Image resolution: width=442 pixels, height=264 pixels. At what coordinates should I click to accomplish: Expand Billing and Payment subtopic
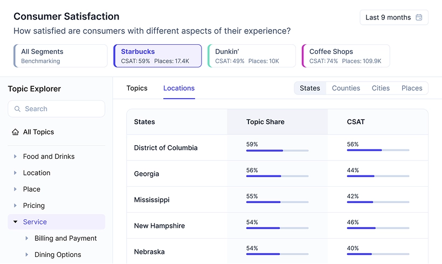pos(27,238)
